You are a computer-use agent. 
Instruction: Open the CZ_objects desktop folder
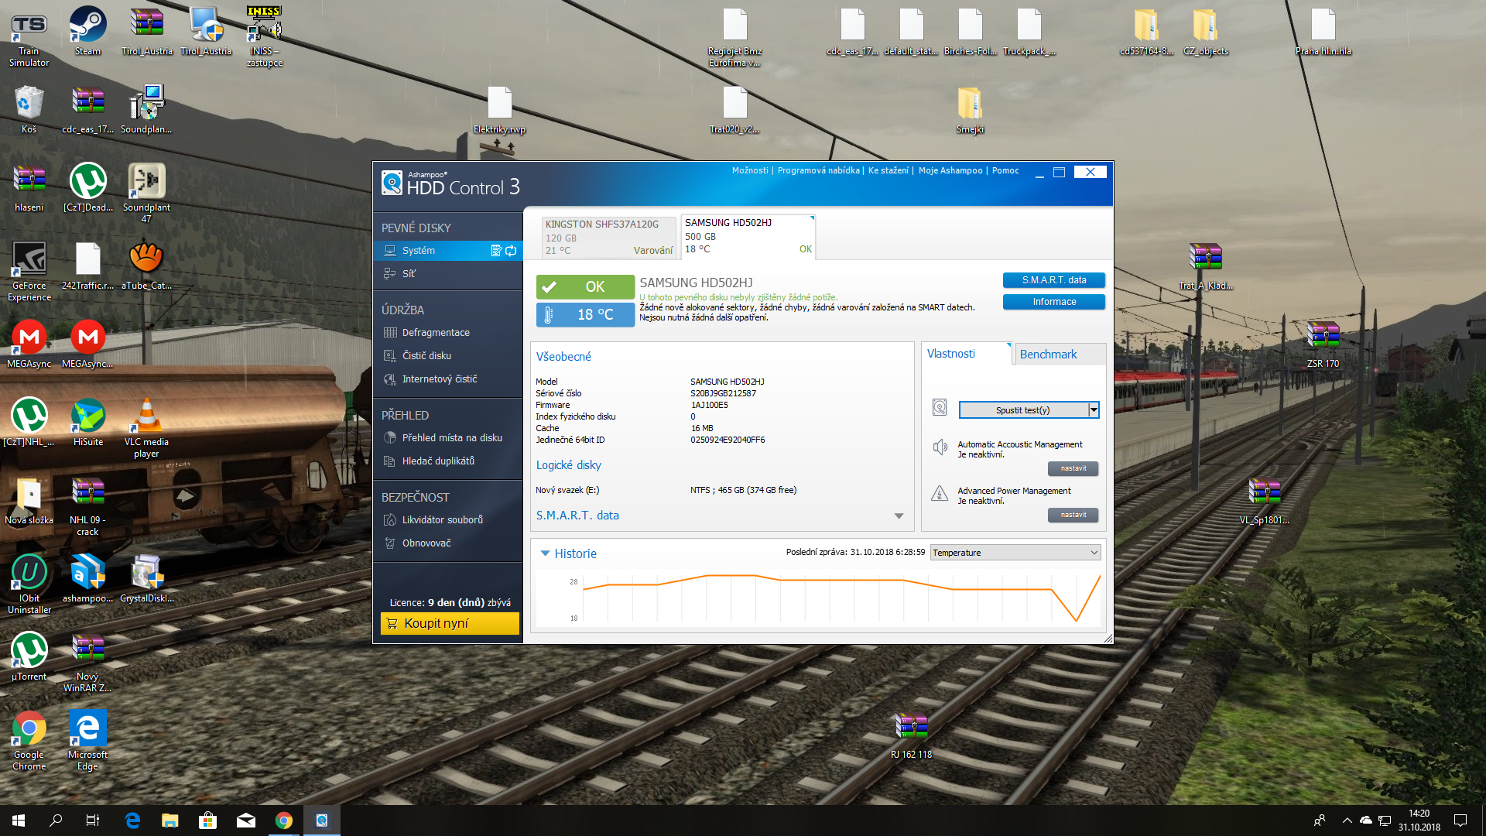1205,32
